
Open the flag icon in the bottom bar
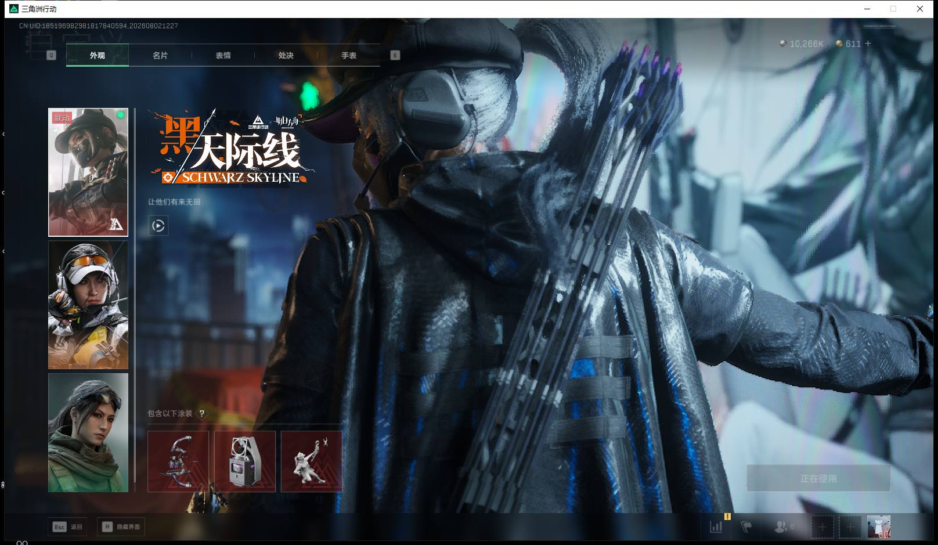point(746,526)
